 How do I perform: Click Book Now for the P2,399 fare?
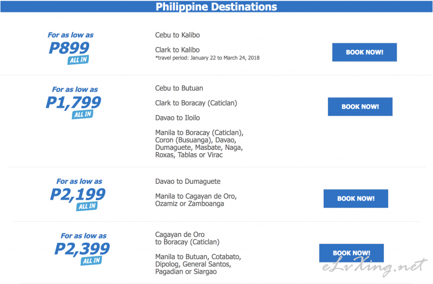pos(351,253)
